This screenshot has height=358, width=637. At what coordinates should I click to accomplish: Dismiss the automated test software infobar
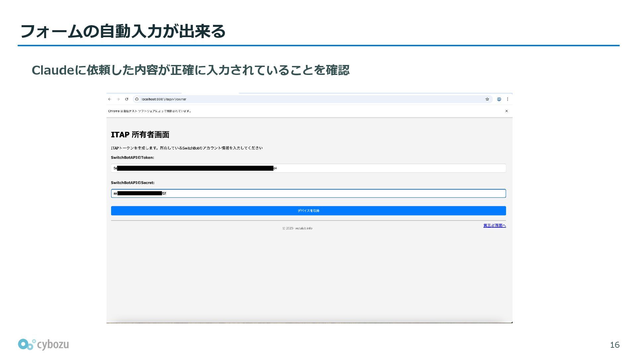click(x=506, y=111)
